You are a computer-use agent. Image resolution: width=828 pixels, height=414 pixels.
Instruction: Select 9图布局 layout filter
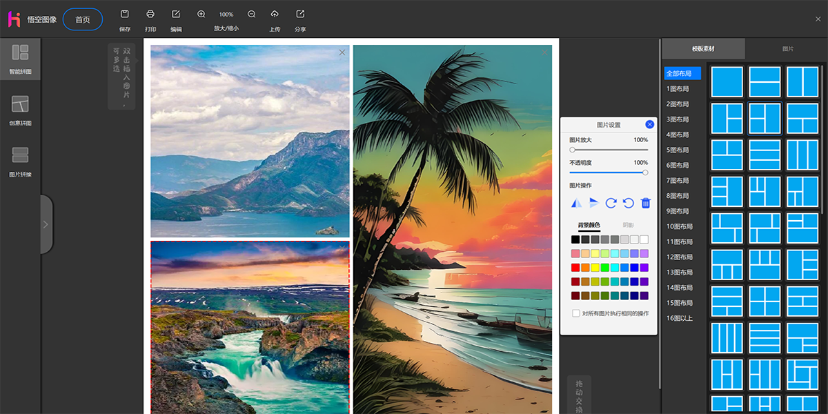point(679,211)
